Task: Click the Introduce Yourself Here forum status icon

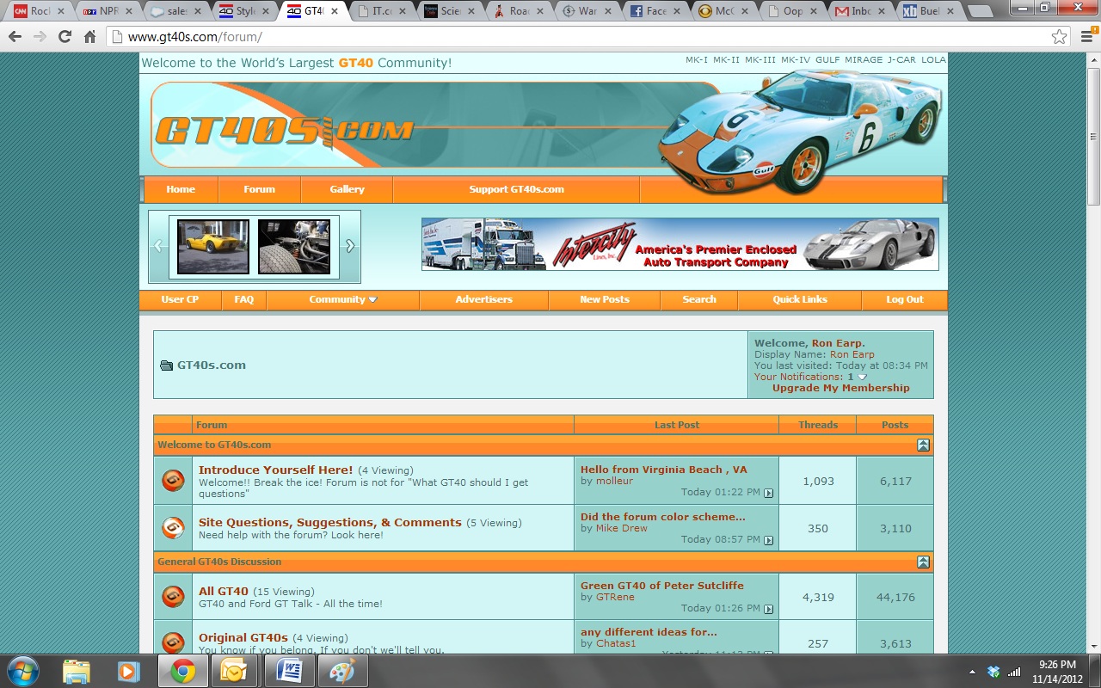Action: pos(173,481)
